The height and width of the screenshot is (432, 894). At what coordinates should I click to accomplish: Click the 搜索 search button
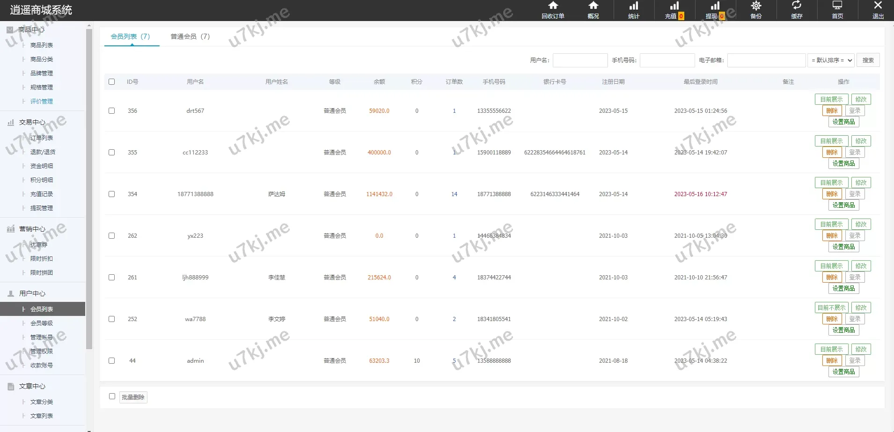tap(869, 60)
